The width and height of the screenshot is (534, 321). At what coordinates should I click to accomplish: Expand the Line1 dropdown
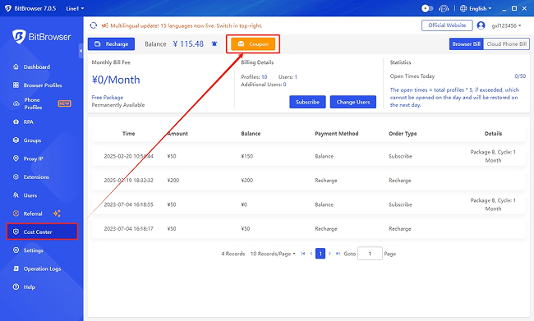click(x=75, y=8)
